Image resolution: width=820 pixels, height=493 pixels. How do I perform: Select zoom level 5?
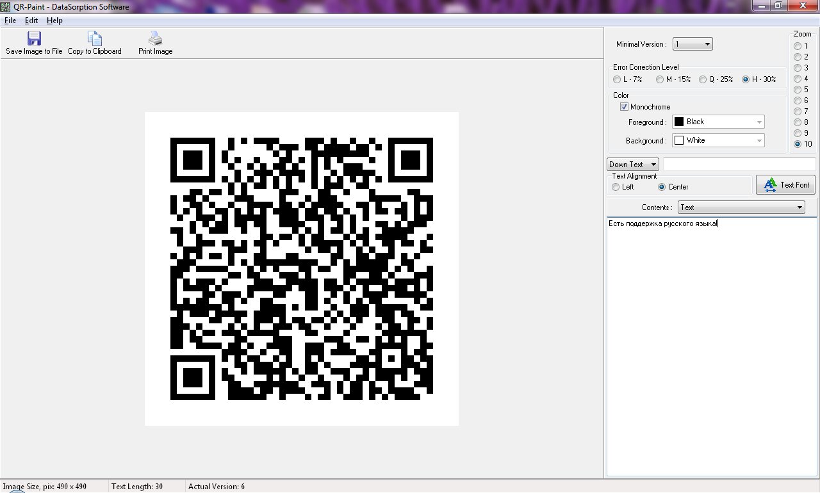point(798,90)
